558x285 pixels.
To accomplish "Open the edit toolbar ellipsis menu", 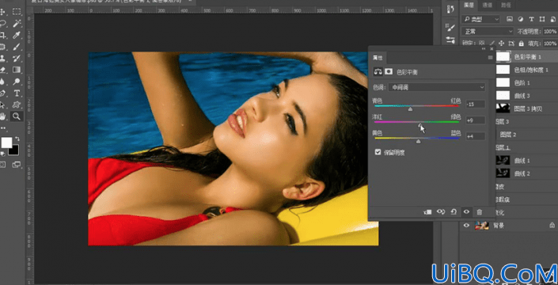I will click(x=3, y=127).
